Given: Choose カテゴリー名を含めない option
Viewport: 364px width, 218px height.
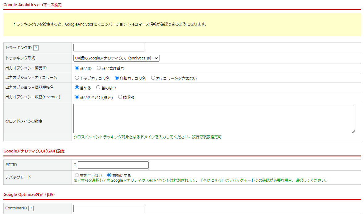Looking at the screenshot, I should coord(153,78).
